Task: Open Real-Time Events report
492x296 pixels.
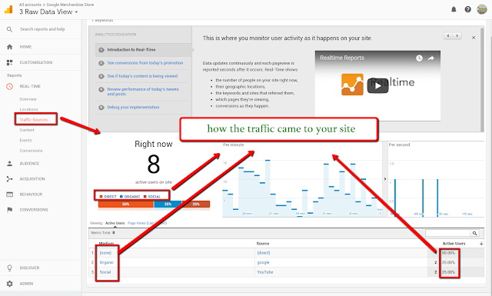Action: pyautogui.click(x=26, y=140)
